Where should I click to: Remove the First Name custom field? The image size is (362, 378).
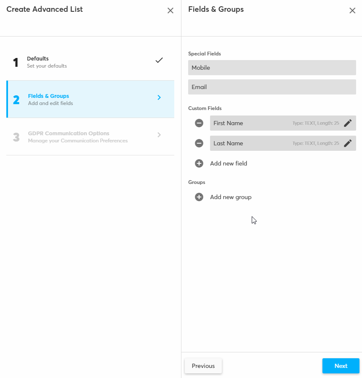tap(199, 123)
